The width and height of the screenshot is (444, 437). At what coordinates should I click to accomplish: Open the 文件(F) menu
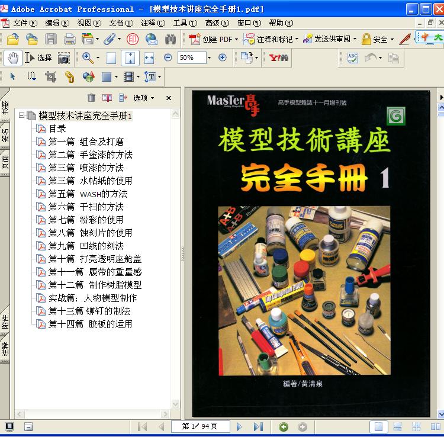click(25, 23)
